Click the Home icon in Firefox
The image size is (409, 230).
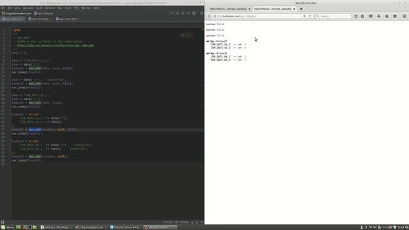pos(387,16)
